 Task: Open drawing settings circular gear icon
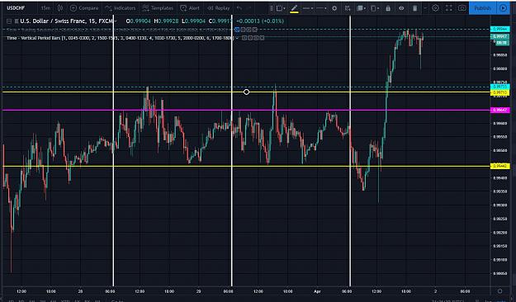click(334, 8)
